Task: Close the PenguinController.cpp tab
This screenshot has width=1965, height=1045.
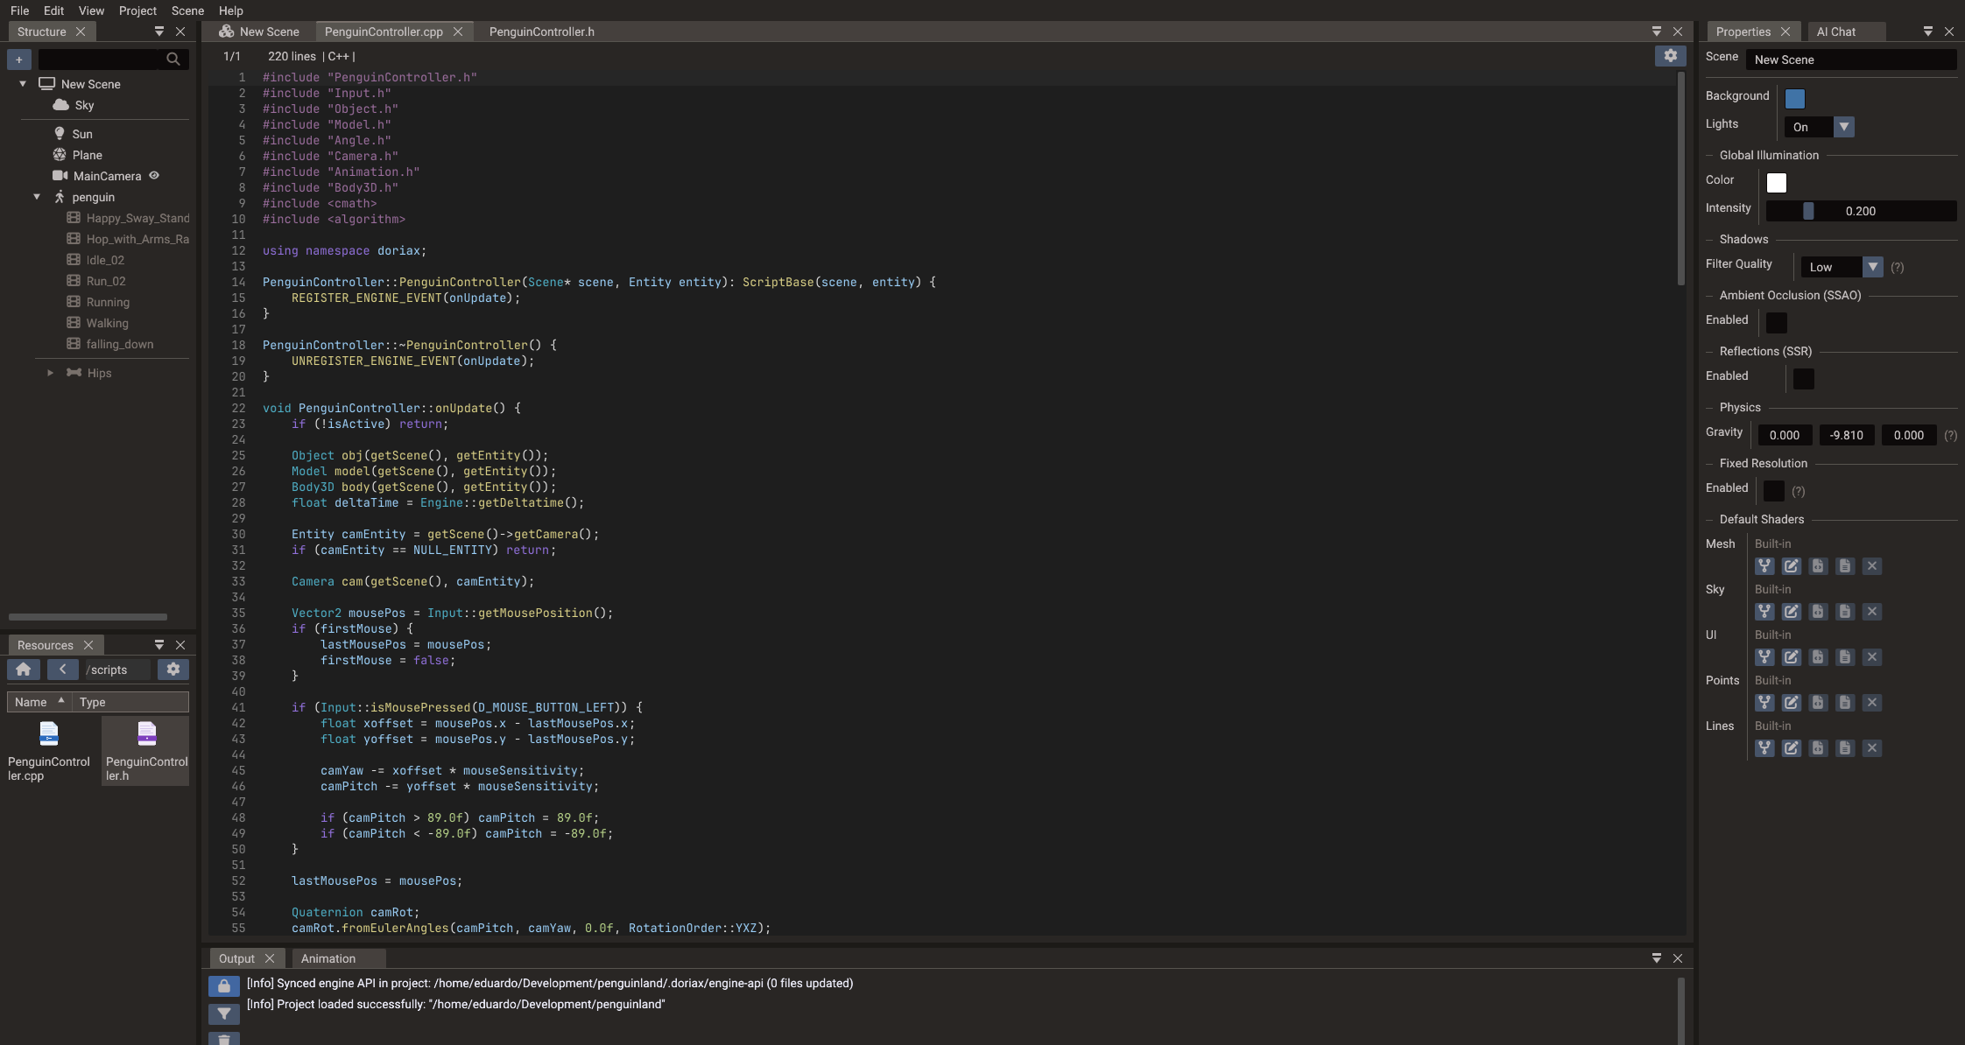Action: pos(458,32)
